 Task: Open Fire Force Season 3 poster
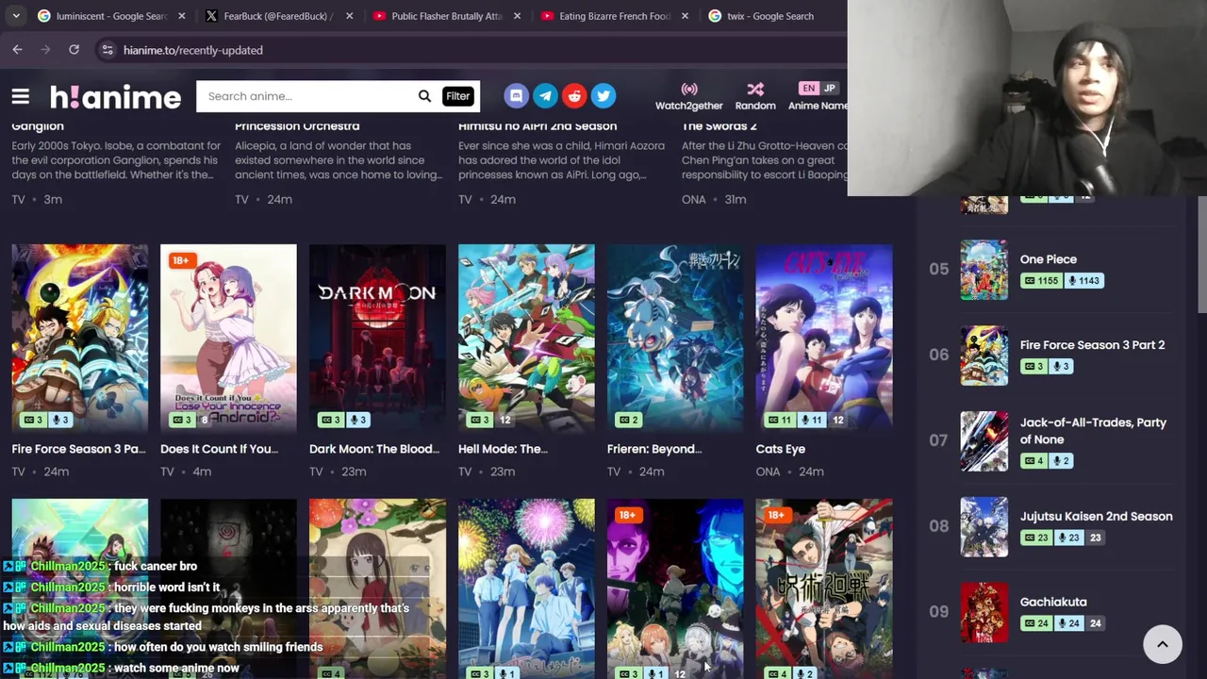[x=80, y=338]
